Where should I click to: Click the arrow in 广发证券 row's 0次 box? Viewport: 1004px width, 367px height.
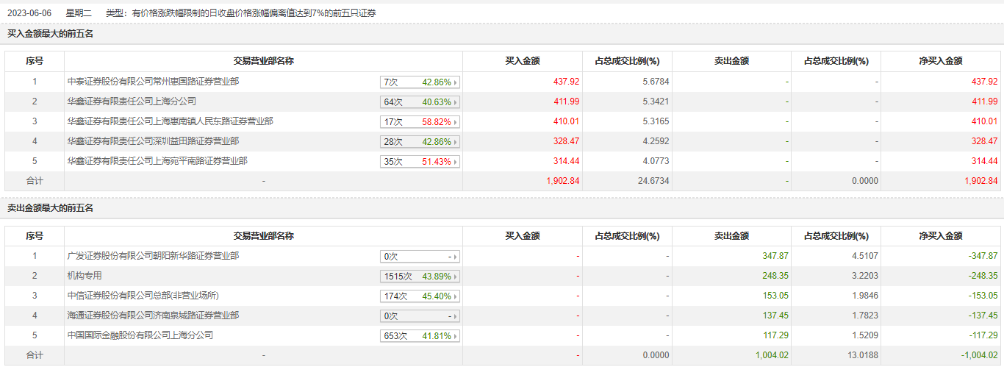[x=456, y=257]
